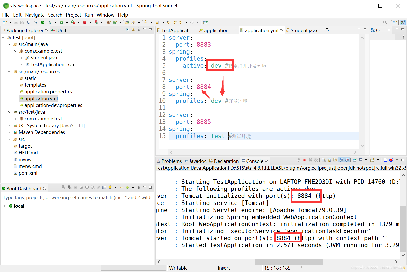407x272 pixels.
Task: Click the New Java Package icon
Action: point(109,22)
